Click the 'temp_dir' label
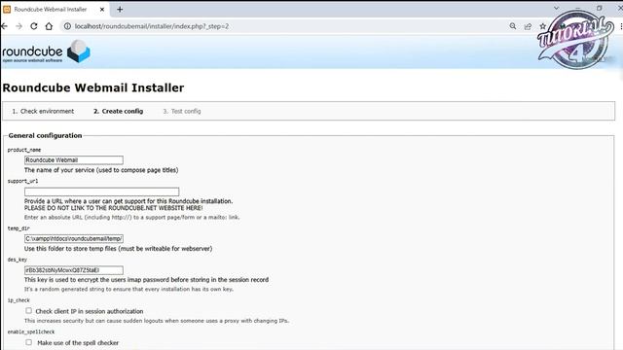This screenshot has height=350, width=623. pos(18,228)
